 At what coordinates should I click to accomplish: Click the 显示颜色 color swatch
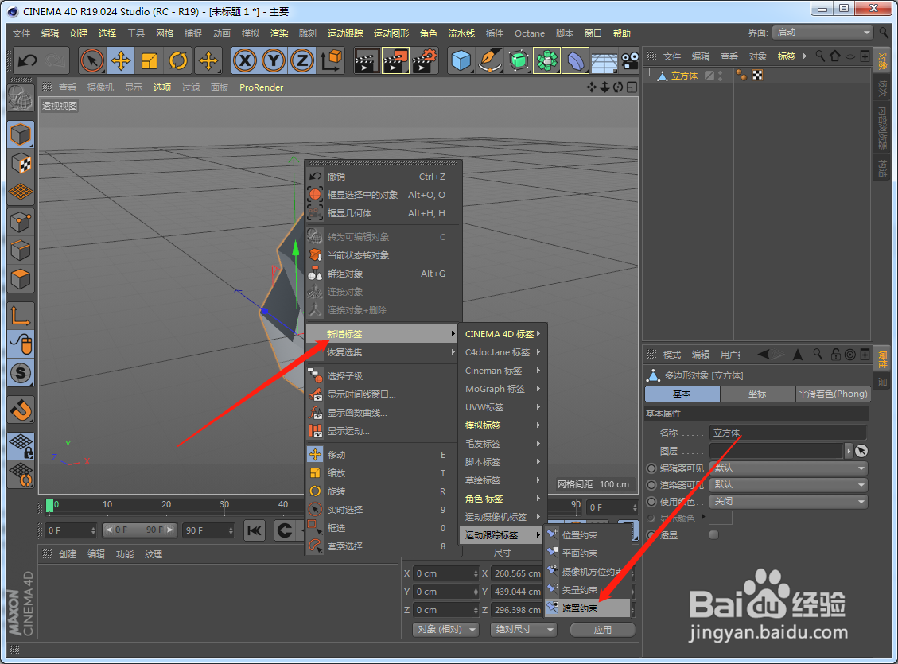721,518
